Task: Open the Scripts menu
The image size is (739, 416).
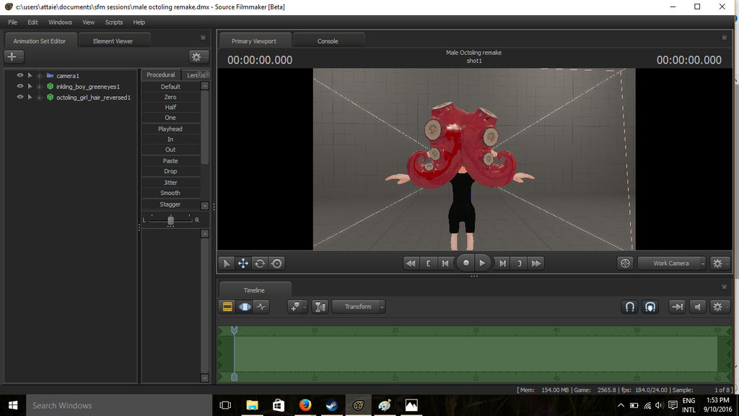Action: (x=113, y=22)
